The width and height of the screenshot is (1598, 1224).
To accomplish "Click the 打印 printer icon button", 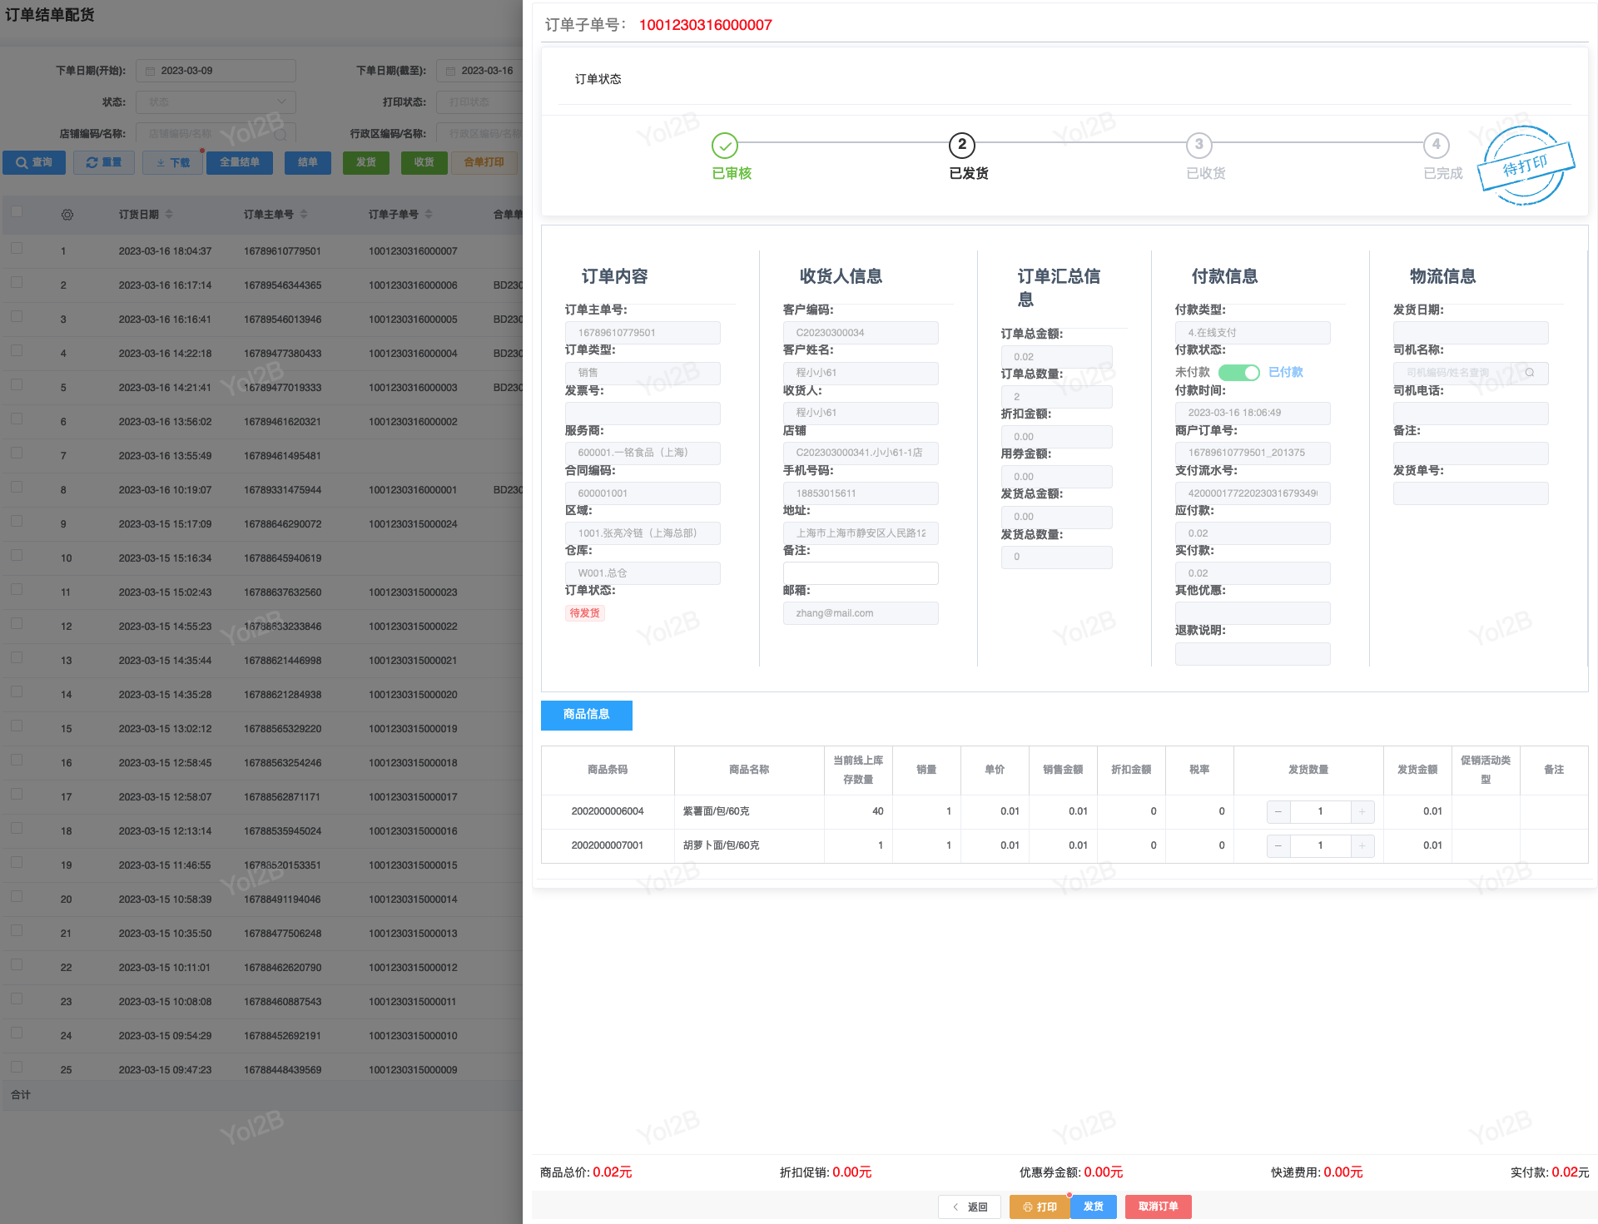I will point(1039,1207).
